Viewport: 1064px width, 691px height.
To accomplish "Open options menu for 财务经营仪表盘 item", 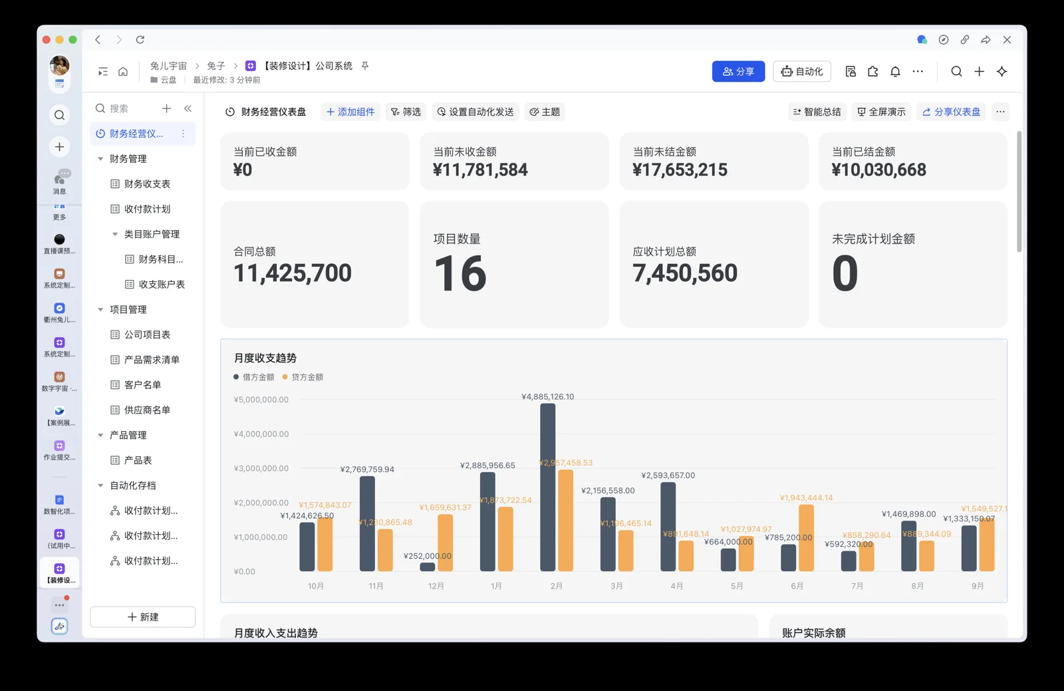I will tap(183, 134).
